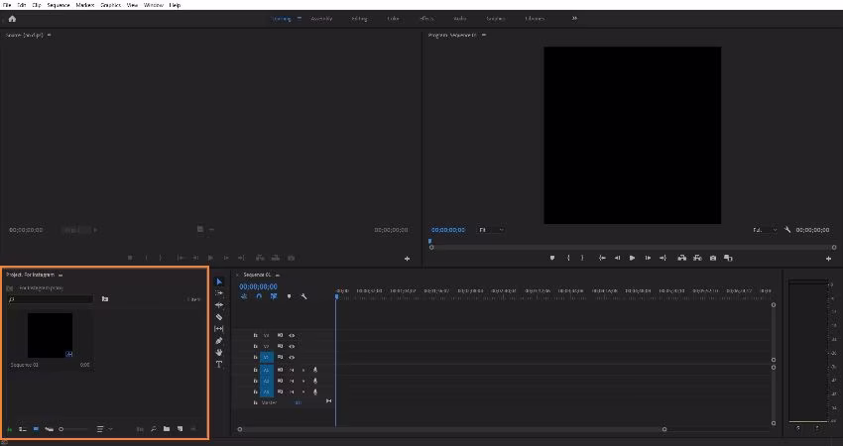Click the Export Frame camera icon
The image size is (843, 446).
(713, 258)
